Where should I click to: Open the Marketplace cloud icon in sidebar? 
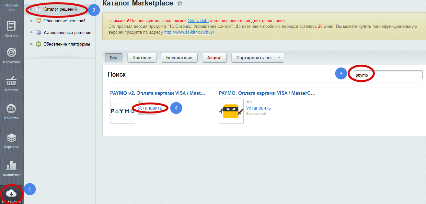point(11,193)
